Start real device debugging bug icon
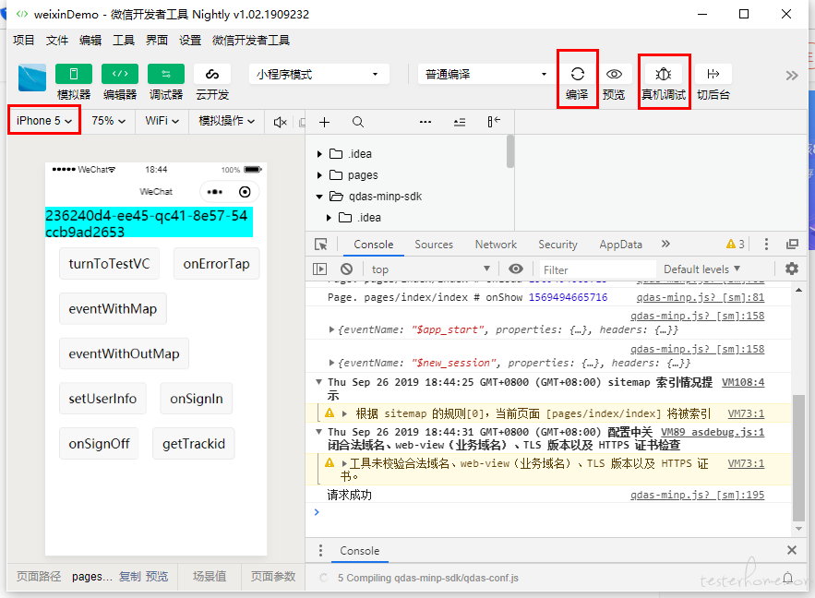 pyautogui.click(x=664, y=74)
